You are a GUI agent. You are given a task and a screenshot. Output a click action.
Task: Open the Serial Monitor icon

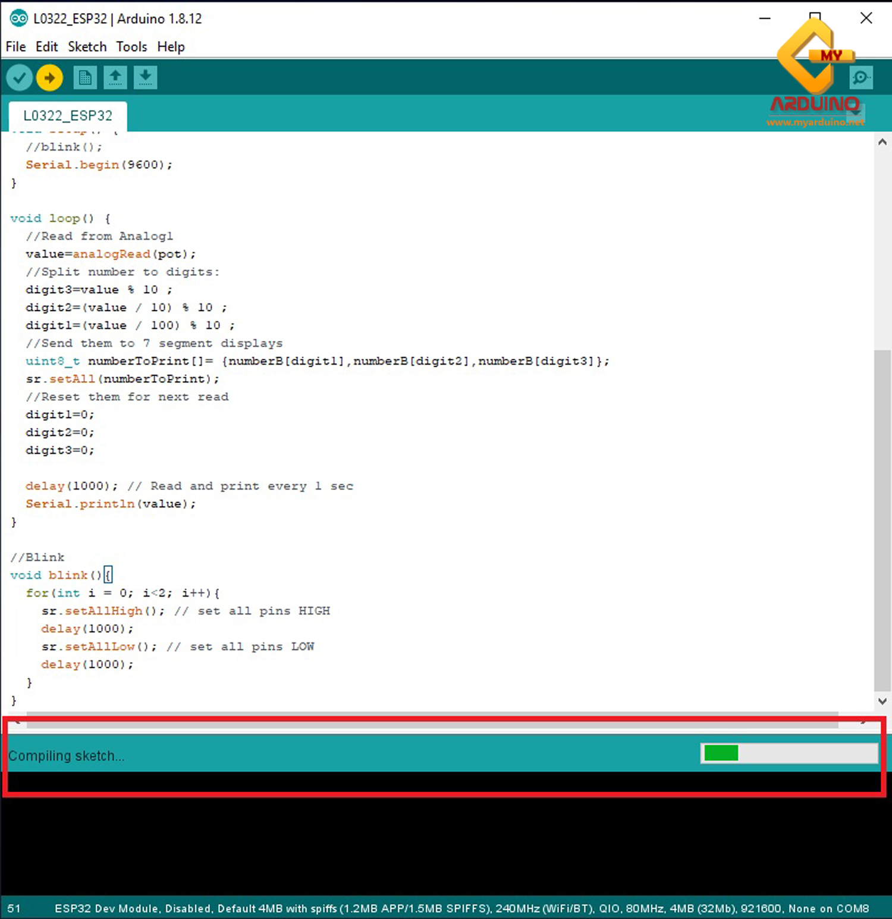[x=860, y=77]
